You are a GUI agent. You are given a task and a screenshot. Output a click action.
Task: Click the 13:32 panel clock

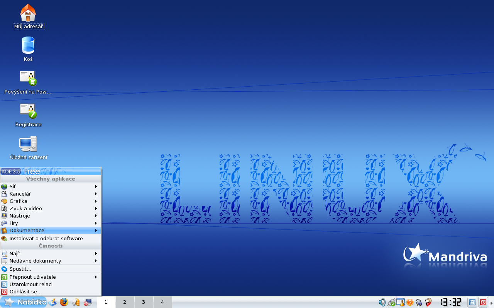pos(451,302)
